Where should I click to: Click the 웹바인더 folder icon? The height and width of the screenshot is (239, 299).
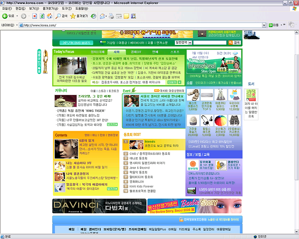pos(221,165)
